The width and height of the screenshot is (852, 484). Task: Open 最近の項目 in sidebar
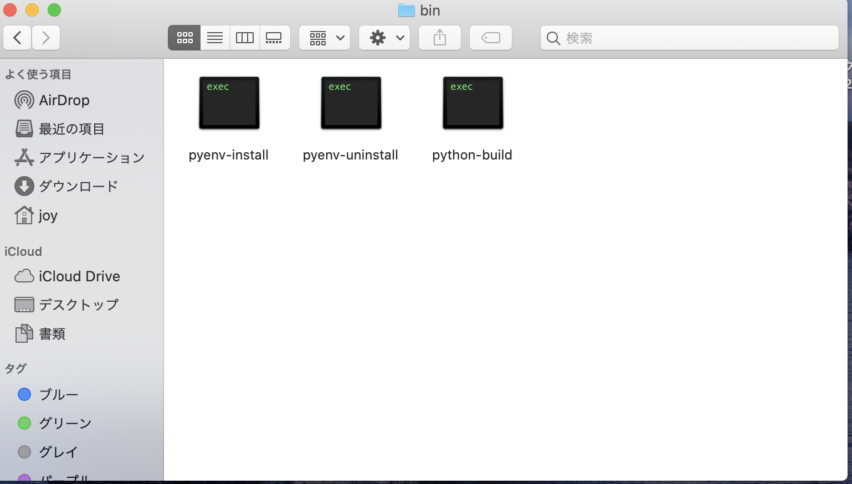(82, 129)
